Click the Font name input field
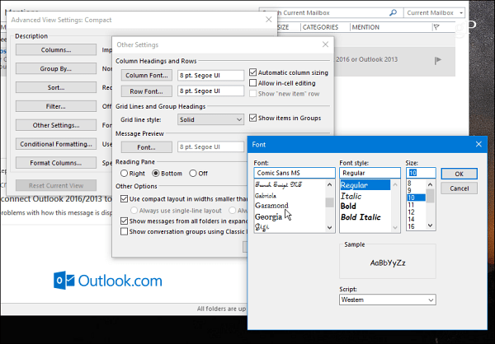 pos(295,173)
